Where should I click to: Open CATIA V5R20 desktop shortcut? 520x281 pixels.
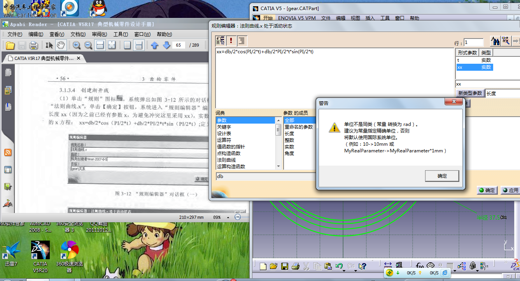point(40,256)
